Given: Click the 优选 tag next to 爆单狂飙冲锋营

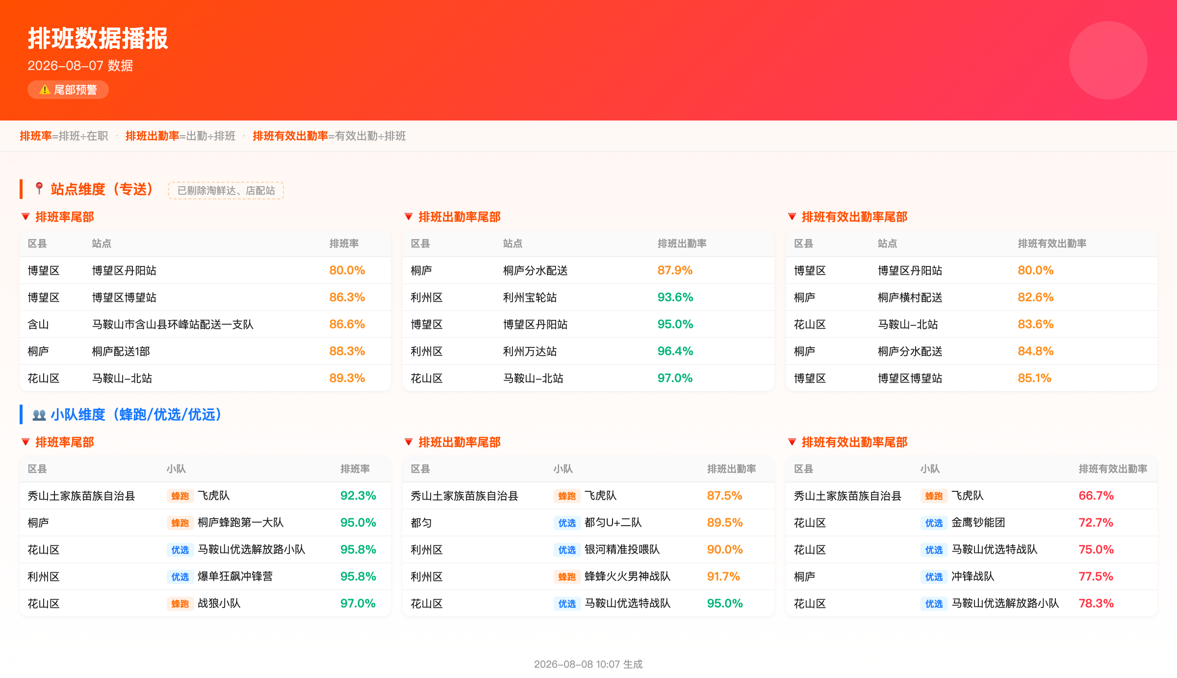Looking at the screenshot, I should tap(180, 577).
